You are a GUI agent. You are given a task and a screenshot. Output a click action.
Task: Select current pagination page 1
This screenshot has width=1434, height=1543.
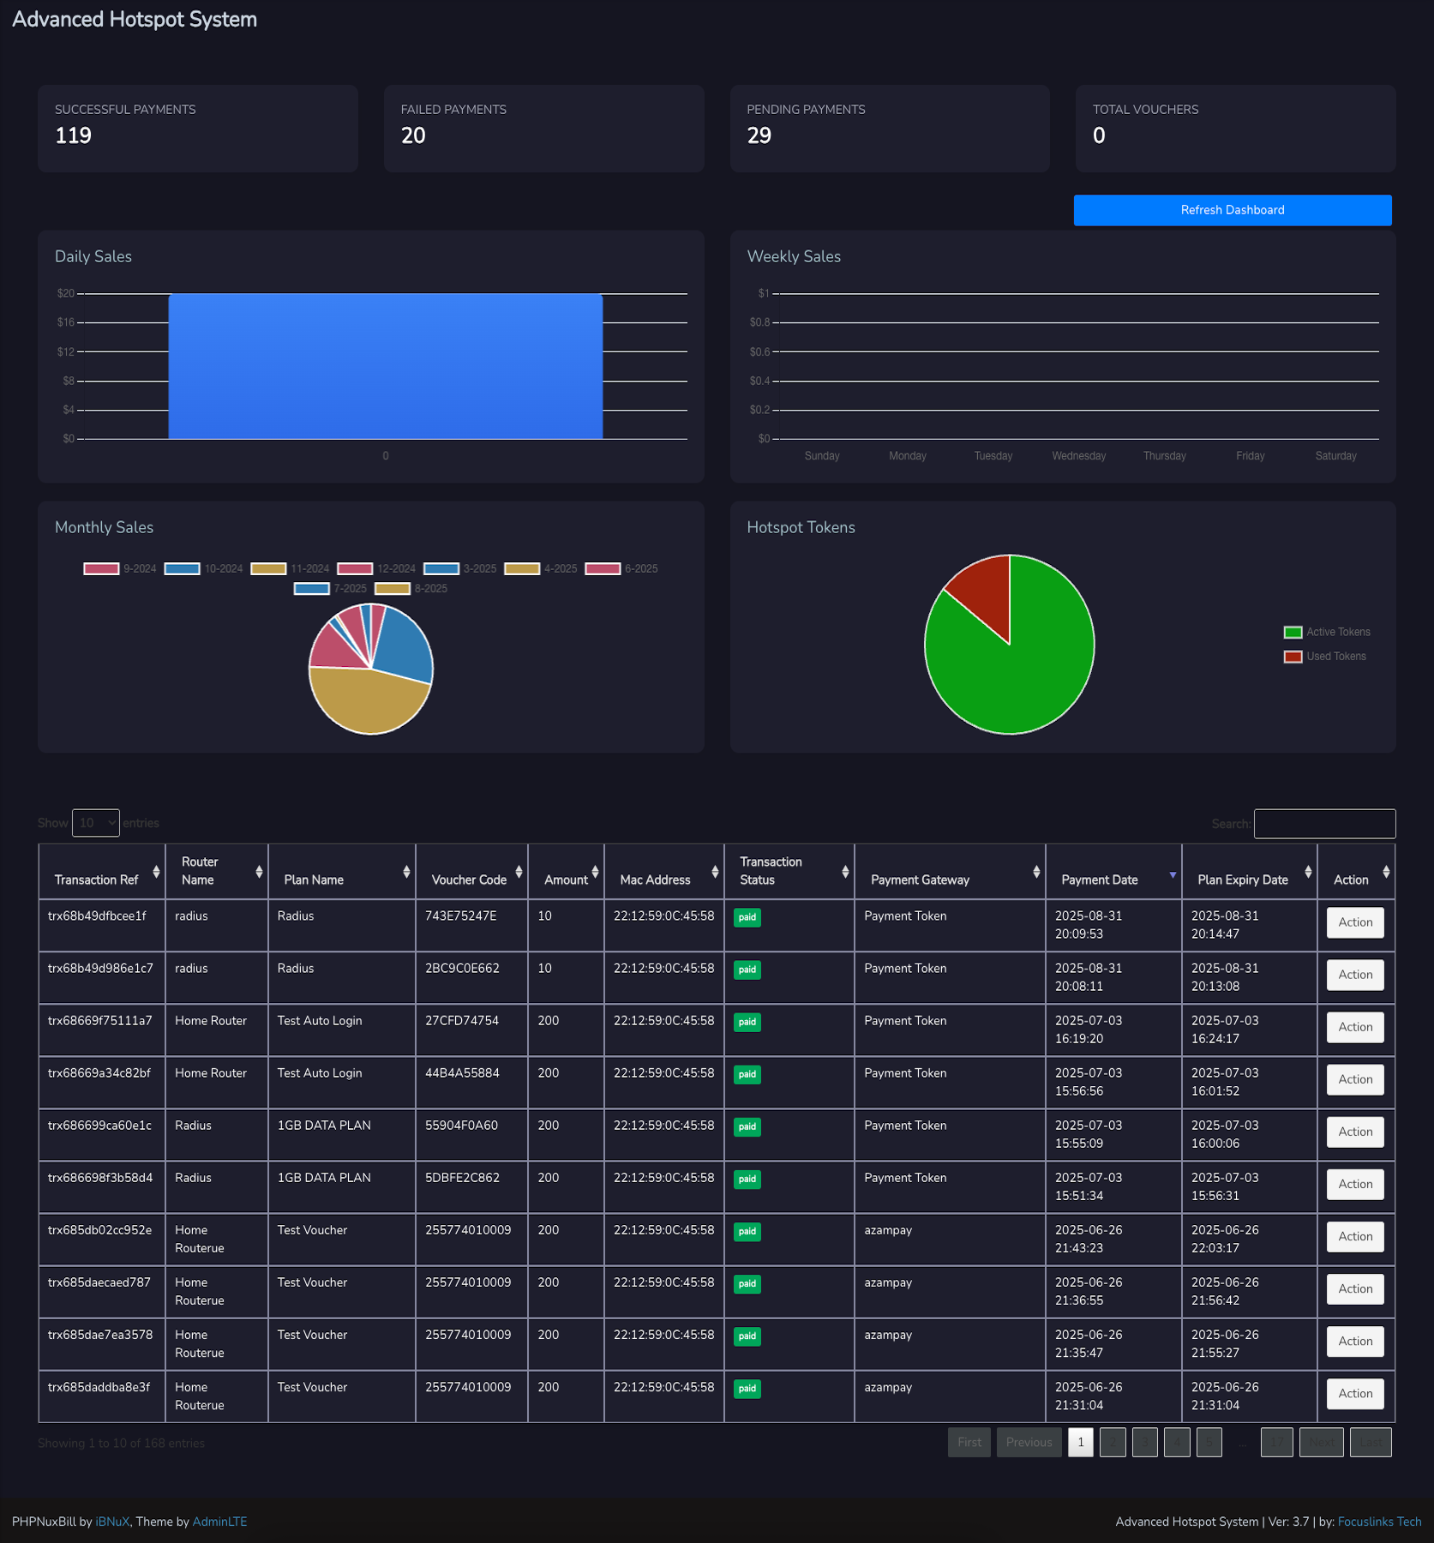[1081, 1442]
